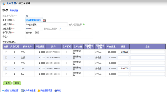Click 数量 field for 主板 batch 20110514001001
Image resolution: width=167 pixels, height=92 pixels.
pyautogui.click(x=123, y=63)
